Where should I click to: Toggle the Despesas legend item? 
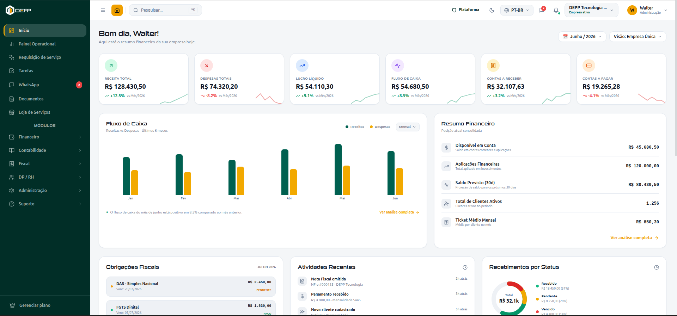point(380,127)
